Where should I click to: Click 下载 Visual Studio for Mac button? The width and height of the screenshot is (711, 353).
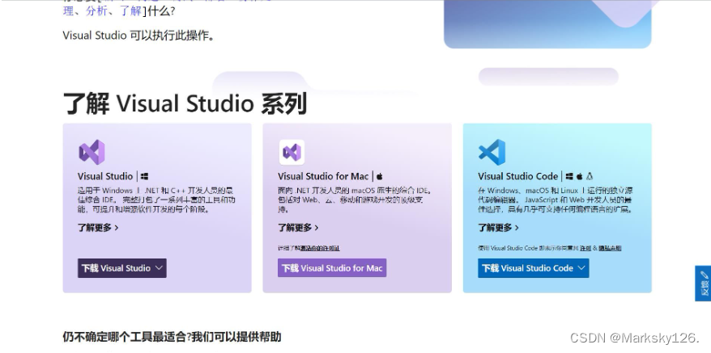332,268
